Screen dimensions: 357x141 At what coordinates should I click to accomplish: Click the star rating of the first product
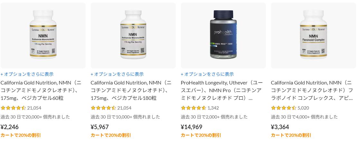[13, 108]
